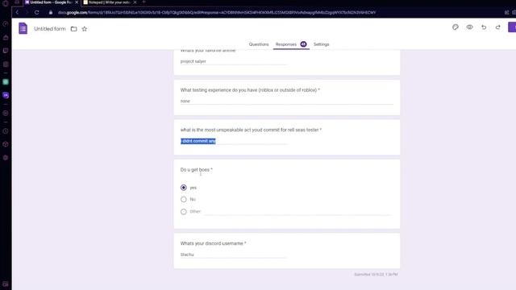Click the discord username answer field
Viewport: 516px width, 290px height.
[233, 255]
